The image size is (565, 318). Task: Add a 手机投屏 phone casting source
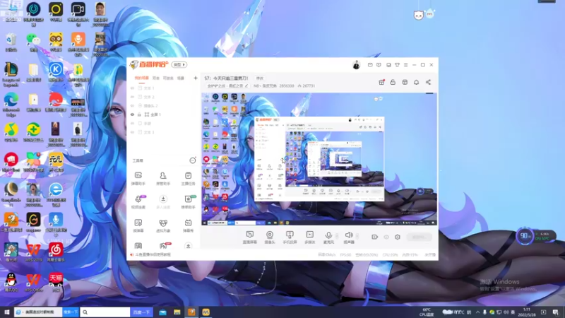(290, 237)
